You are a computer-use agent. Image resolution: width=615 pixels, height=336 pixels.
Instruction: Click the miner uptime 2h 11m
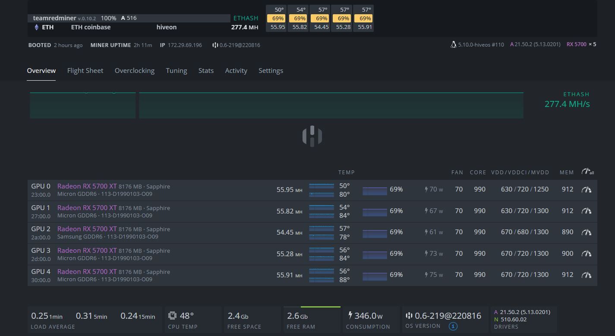(143, 45)
